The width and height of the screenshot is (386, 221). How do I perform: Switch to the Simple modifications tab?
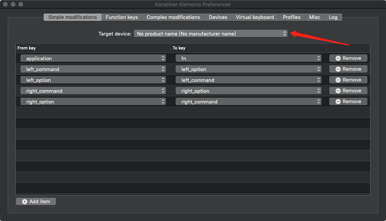coord(73,17)
